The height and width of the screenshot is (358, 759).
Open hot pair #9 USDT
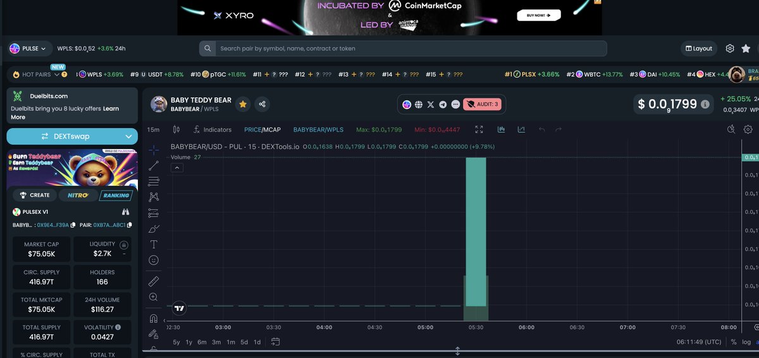click(x=157, y=75)
